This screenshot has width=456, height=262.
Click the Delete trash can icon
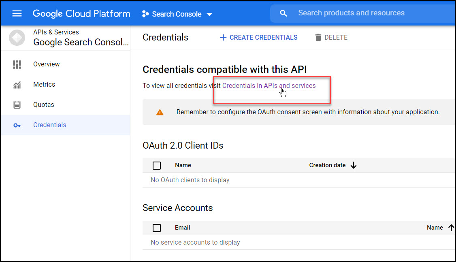tap(318, 37)
